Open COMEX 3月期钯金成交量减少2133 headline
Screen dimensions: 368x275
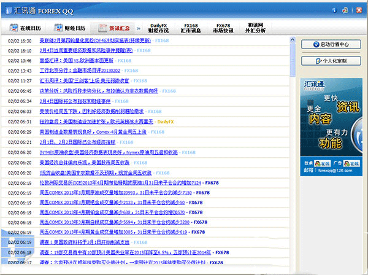click(x=112, y=203)
